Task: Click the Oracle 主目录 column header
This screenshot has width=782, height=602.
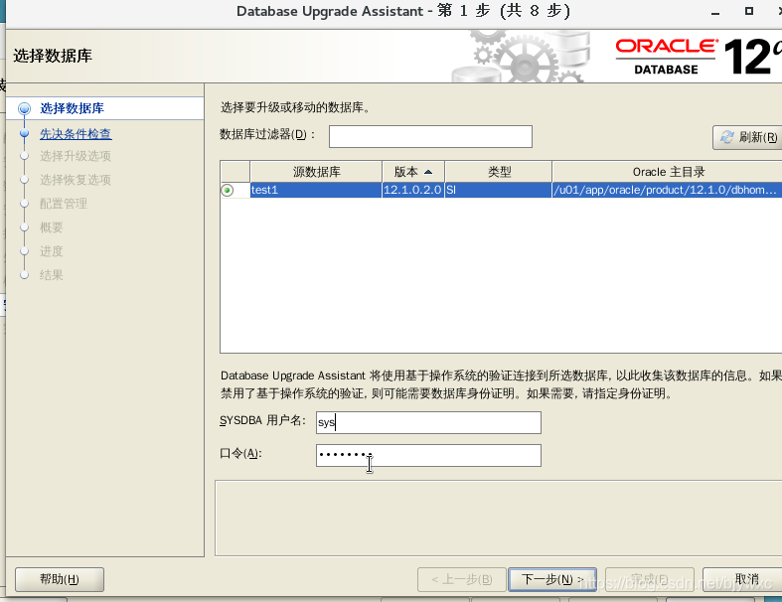Action: (x=668, y=172)
